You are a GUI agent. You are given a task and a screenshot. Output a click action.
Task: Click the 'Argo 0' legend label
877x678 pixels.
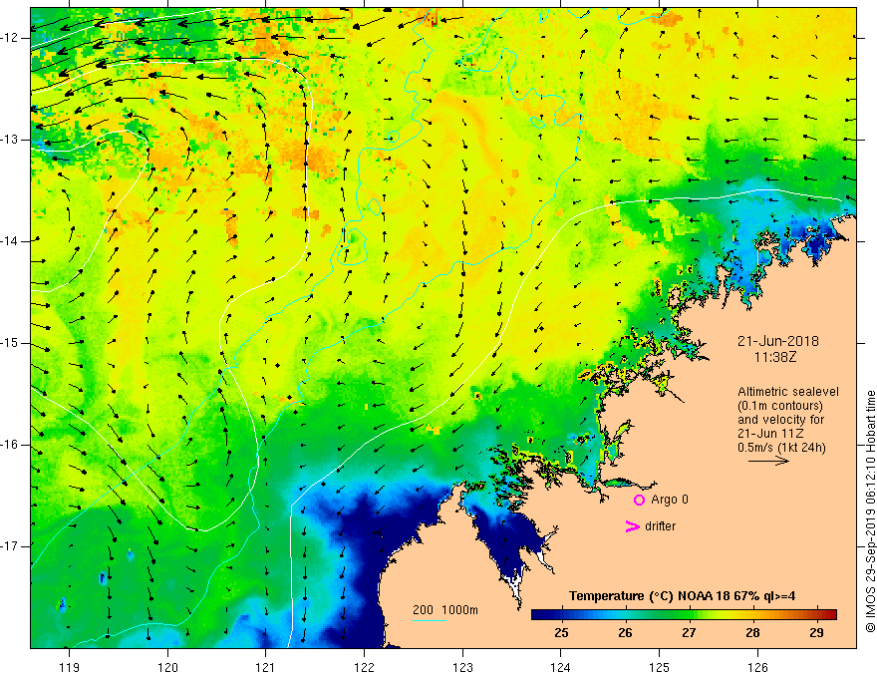tap(670, 500)
